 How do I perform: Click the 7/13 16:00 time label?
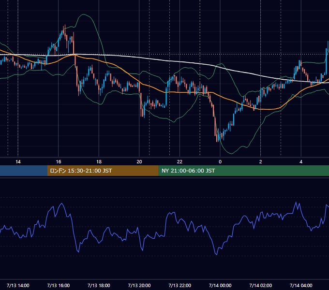(59, 285)
